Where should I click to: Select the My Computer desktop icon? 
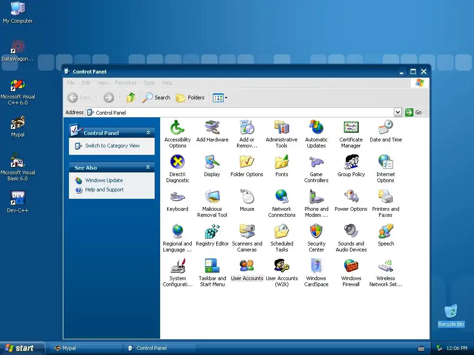18,12
